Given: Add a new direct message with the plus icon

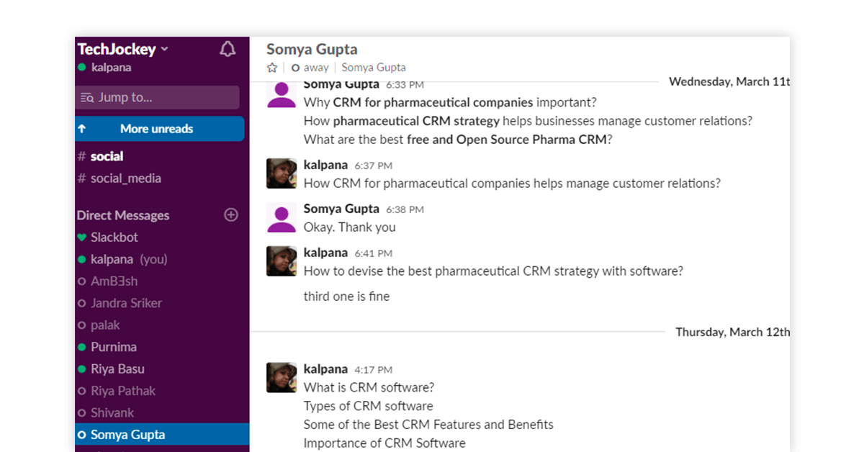Looking at the screenshot, I should coord(231,214).
